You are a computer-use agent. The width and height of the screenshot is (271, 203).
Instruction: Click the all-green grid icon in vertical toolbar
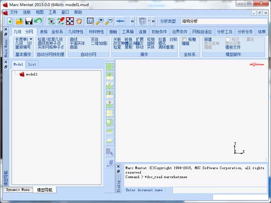[x=110, y=67]
